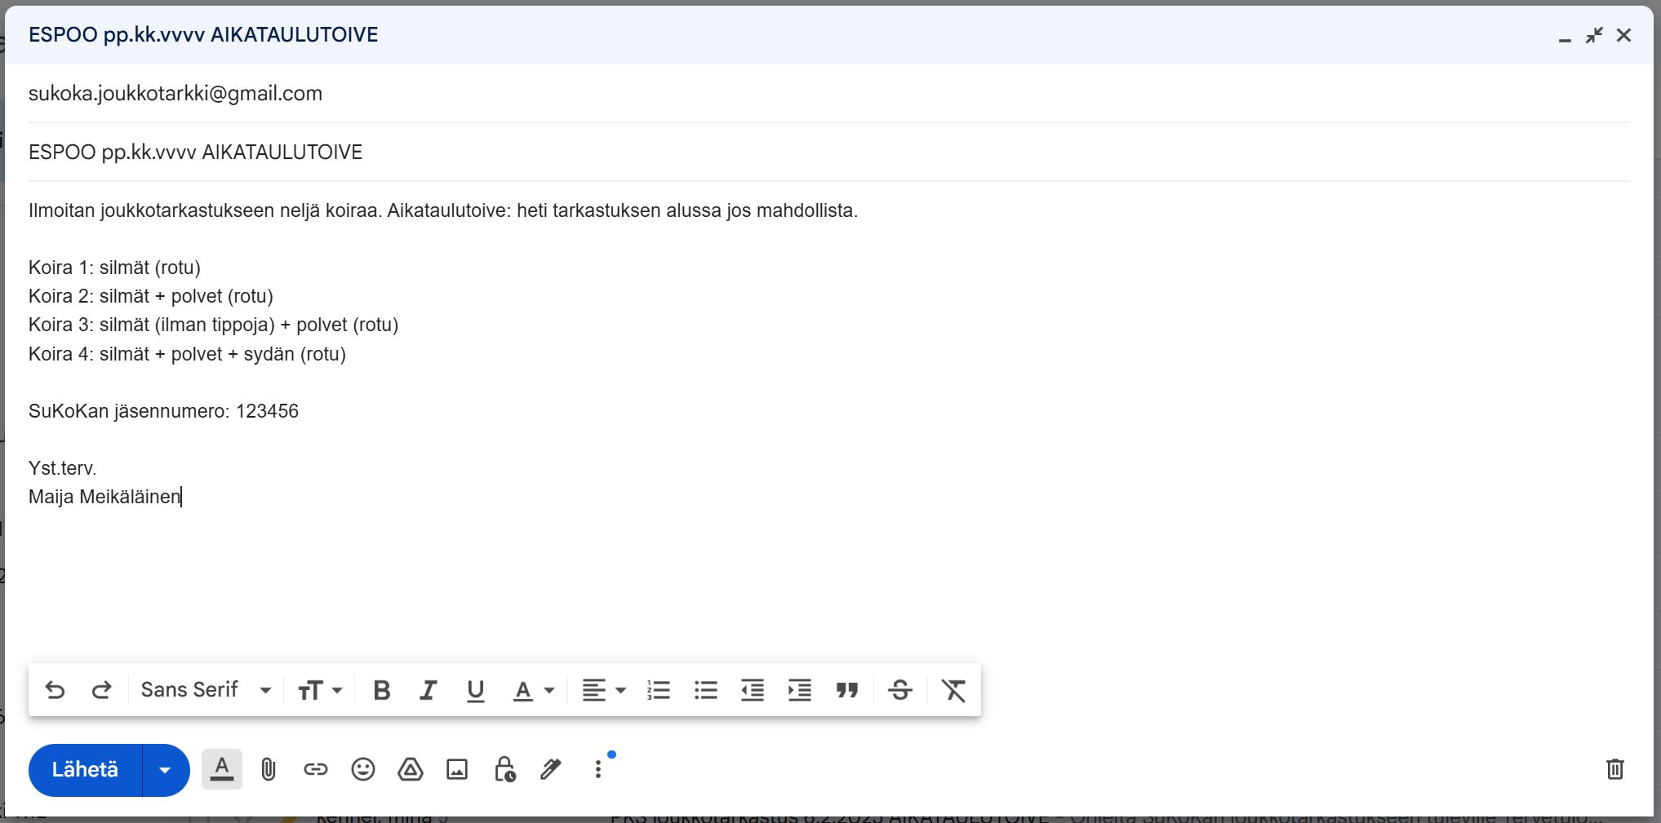The width and height of the screenshot is (1661, 823).
Task: Open the send options arrow next to Lähetä
Action: point(165,770)
